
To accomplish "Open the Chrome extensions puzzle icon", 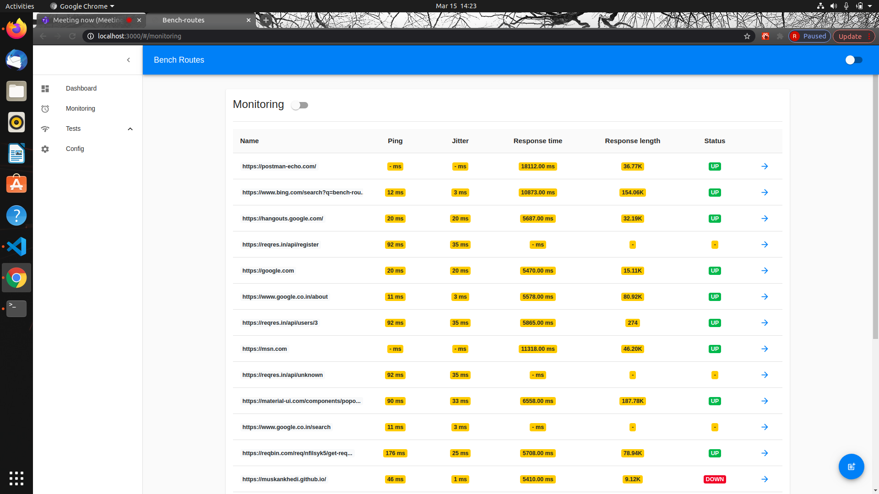I will (x=780, y=36).
